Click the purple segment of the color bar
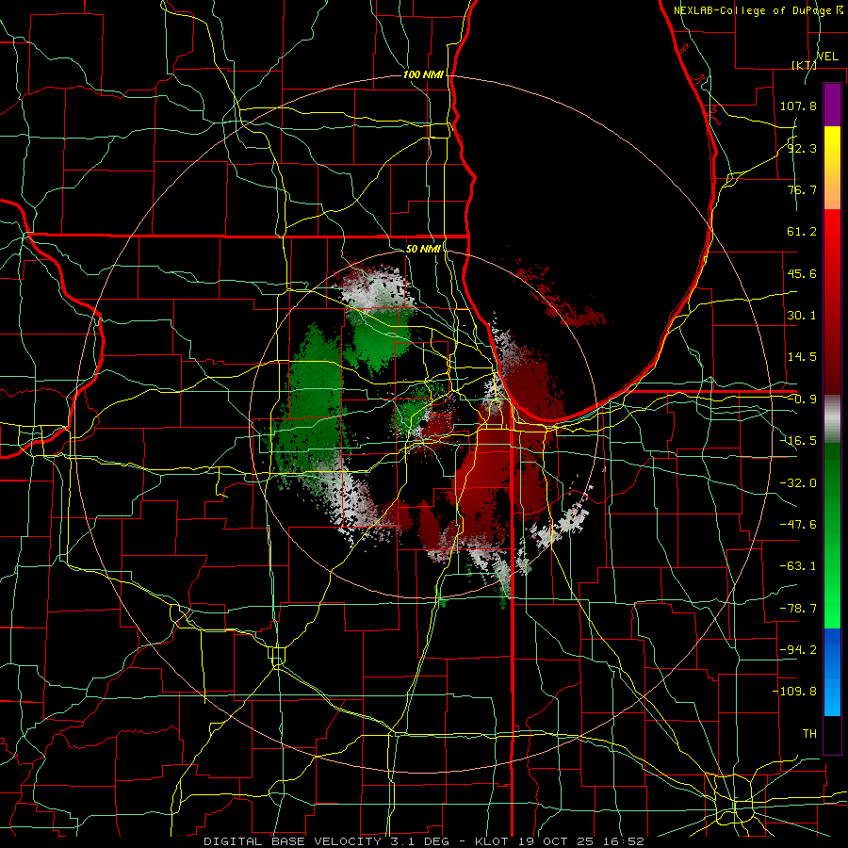The width and height of the screenshot is (848, 848). coord(832,105)
